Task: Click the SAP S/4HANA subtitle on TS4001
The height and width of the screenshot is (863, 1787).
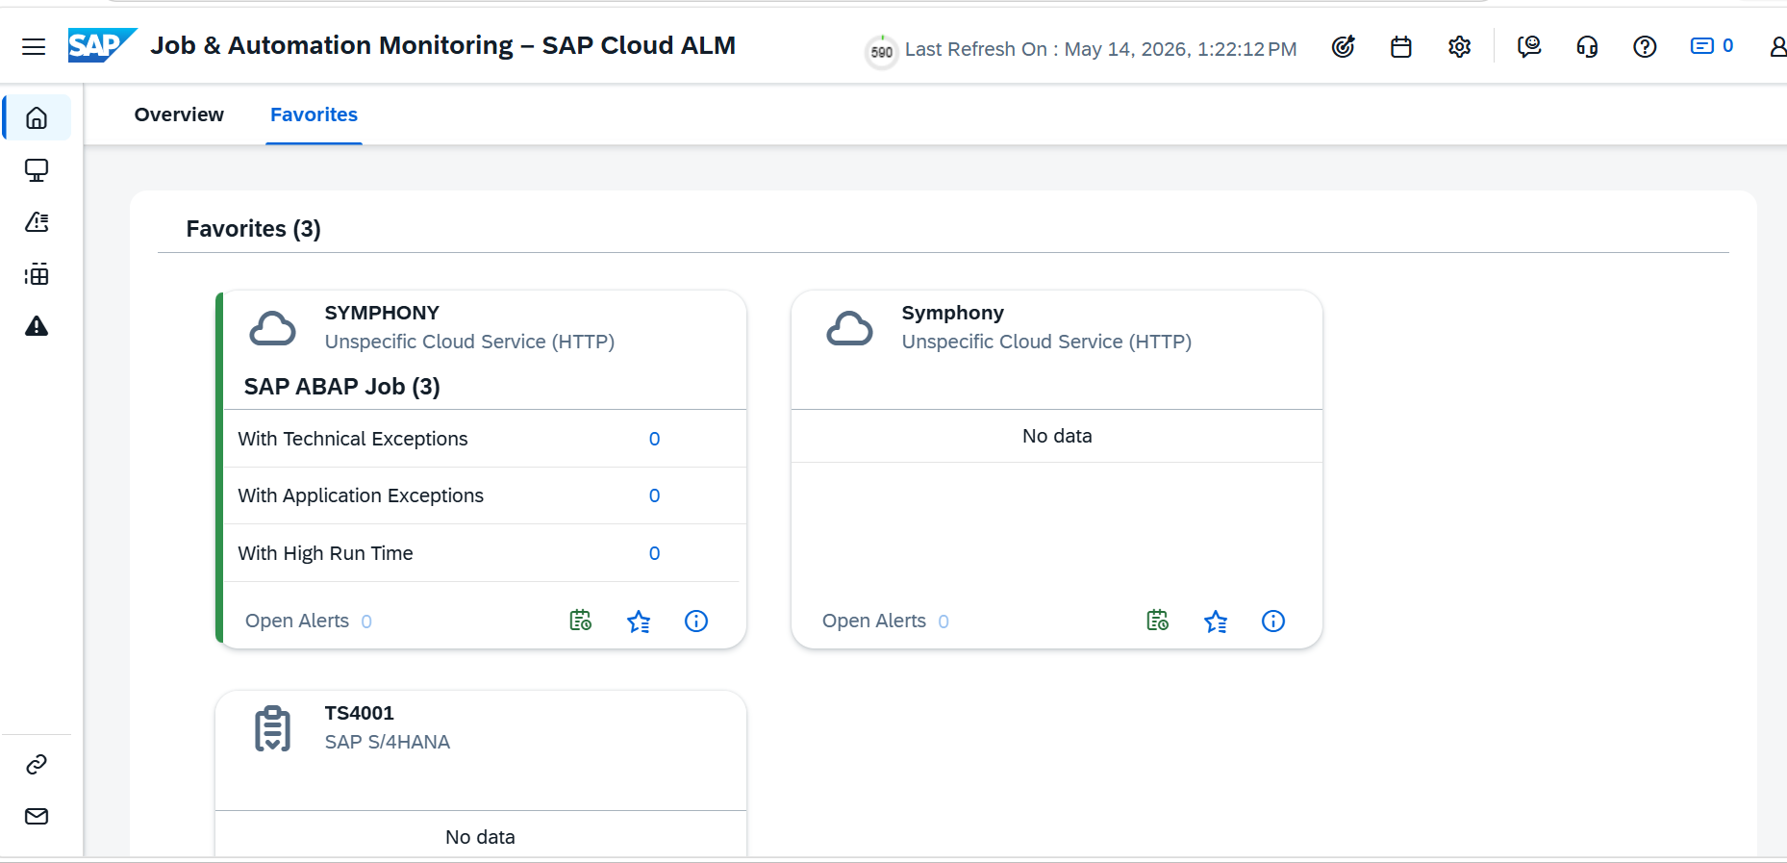Action: pyautogui.click(x=387, y=742)
